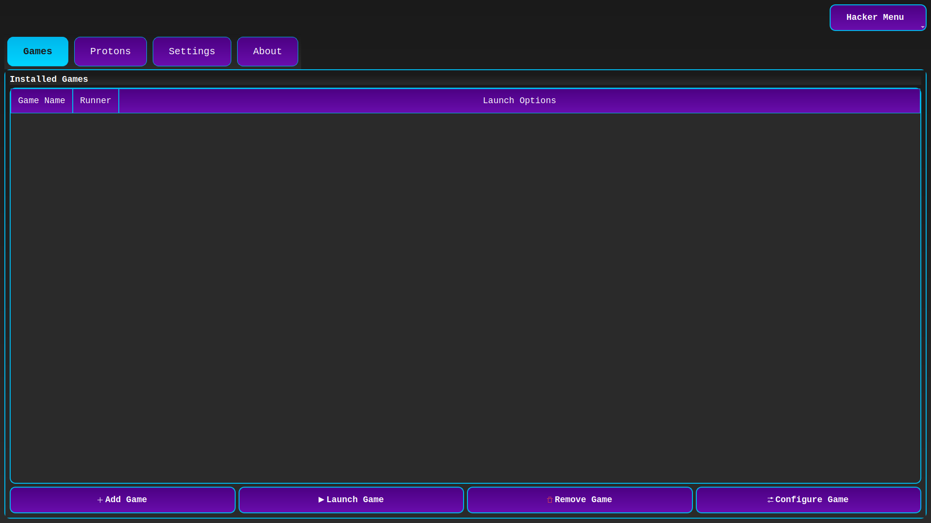The height and width of the screenshot is (523, 931).
Task: Go to the Settings tab
Action: pyautogui.click(x=192, y=51)
